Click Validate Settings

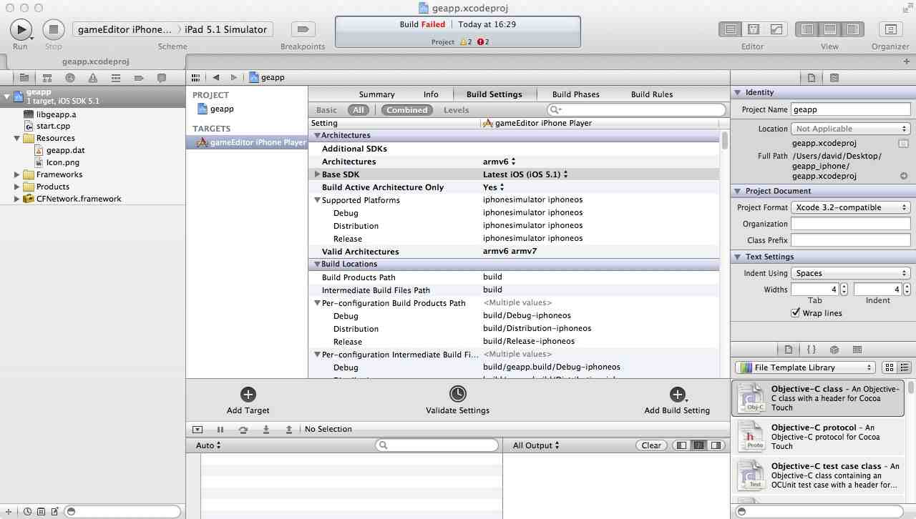point(457,400)
